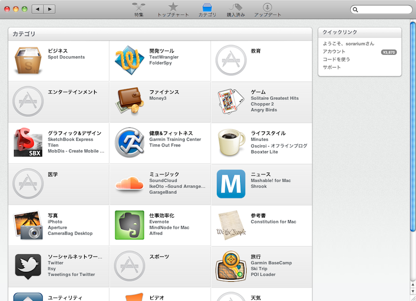Open the サポート support link

(x=332, y=68)
